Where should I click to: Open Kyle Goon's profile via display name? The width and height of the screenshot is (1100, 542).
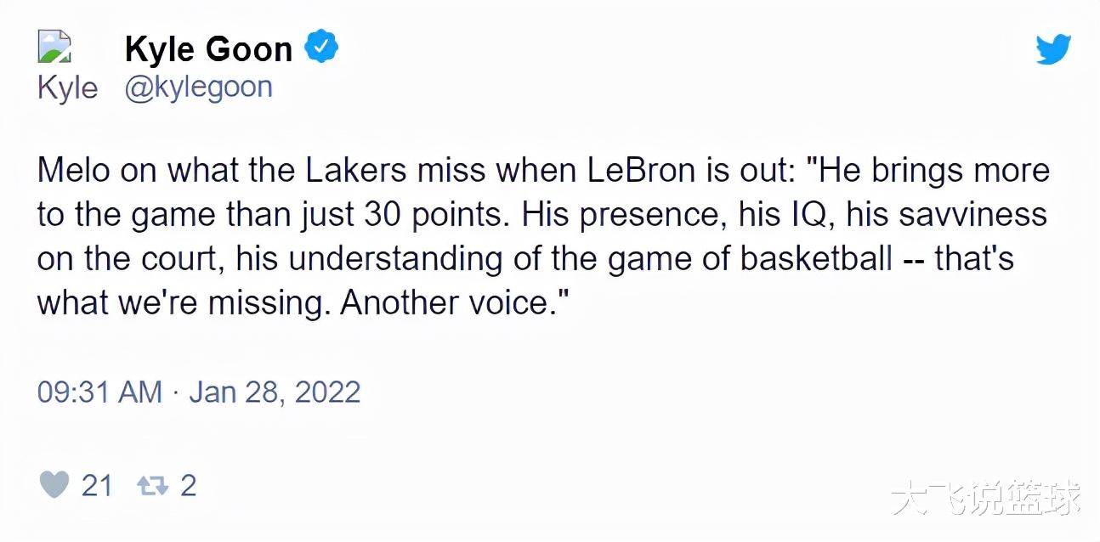click(x=208, y=49)
